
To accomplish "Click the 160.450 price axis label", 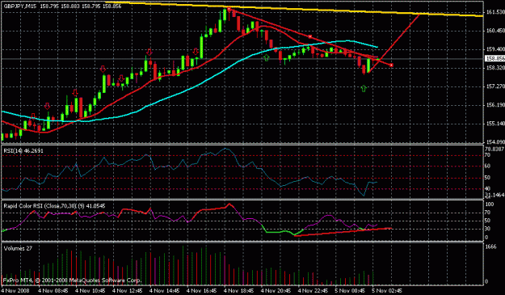I will pos(495,31).
